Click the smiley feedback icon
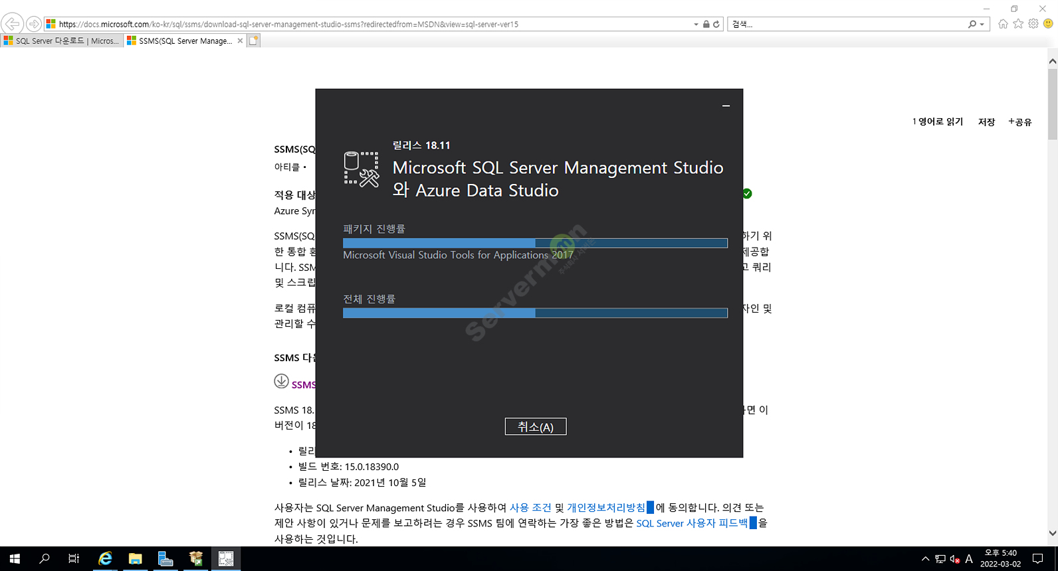 coord(1049,24)
